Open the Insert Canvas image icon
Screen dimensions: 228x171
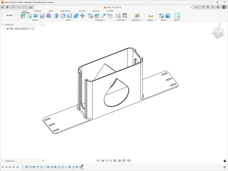pyautogui.click(x=168, y=16)
